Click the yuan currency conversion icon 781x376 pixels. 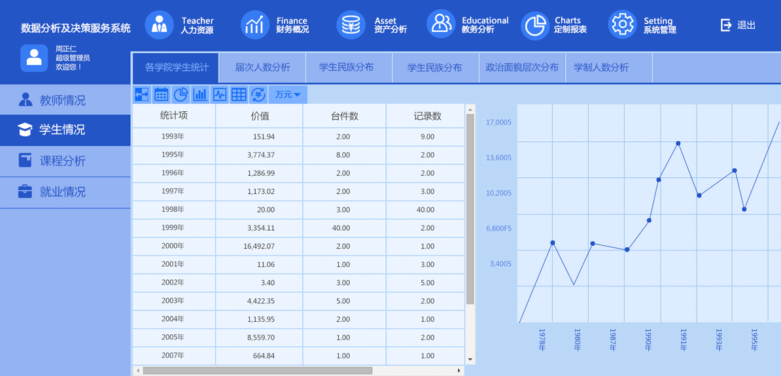[x=258, y=95]
